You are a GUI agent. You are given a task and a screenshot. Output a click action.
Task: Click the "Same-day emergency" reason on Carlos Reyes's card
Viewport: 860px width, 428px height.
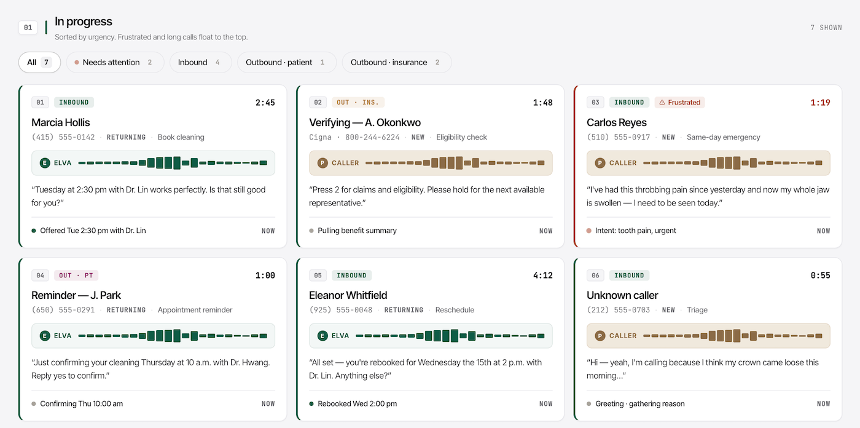724,137
